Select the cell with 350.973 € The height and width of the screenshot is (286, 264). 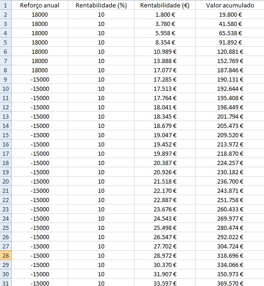[230, 274]
